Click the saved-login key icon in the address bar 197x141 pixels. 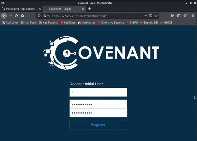tap(49, 16)
